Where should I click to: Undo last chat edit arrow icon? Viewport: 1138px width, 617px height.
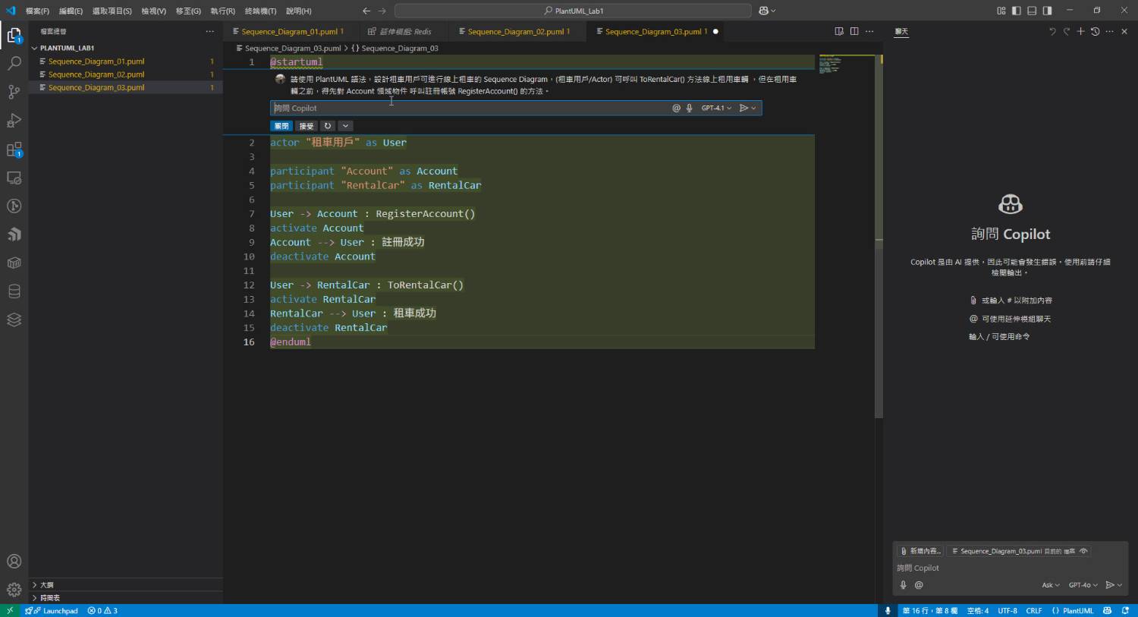pos(1052,31)
